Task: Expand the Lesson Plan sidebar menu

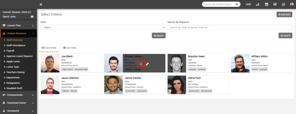Action: (18, 25)
